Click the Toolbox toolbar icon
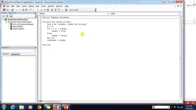The width and height of the screenshot is (196, 110). (x=62, y=10)
